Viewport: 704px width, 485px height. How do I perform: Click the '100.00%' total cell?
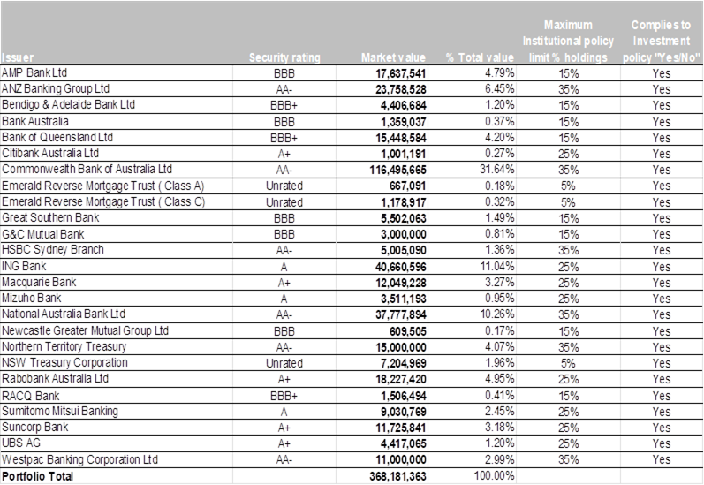click(494, 475)
